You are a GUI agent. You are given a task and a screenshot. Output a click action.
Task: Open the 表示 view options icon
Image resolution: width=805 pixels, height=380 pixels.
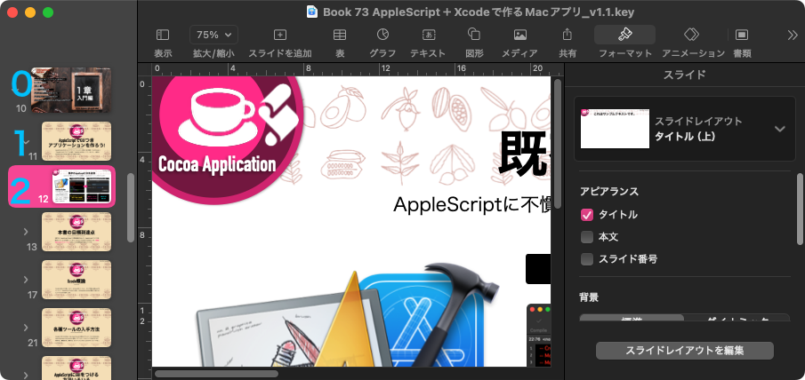point(163,35)
